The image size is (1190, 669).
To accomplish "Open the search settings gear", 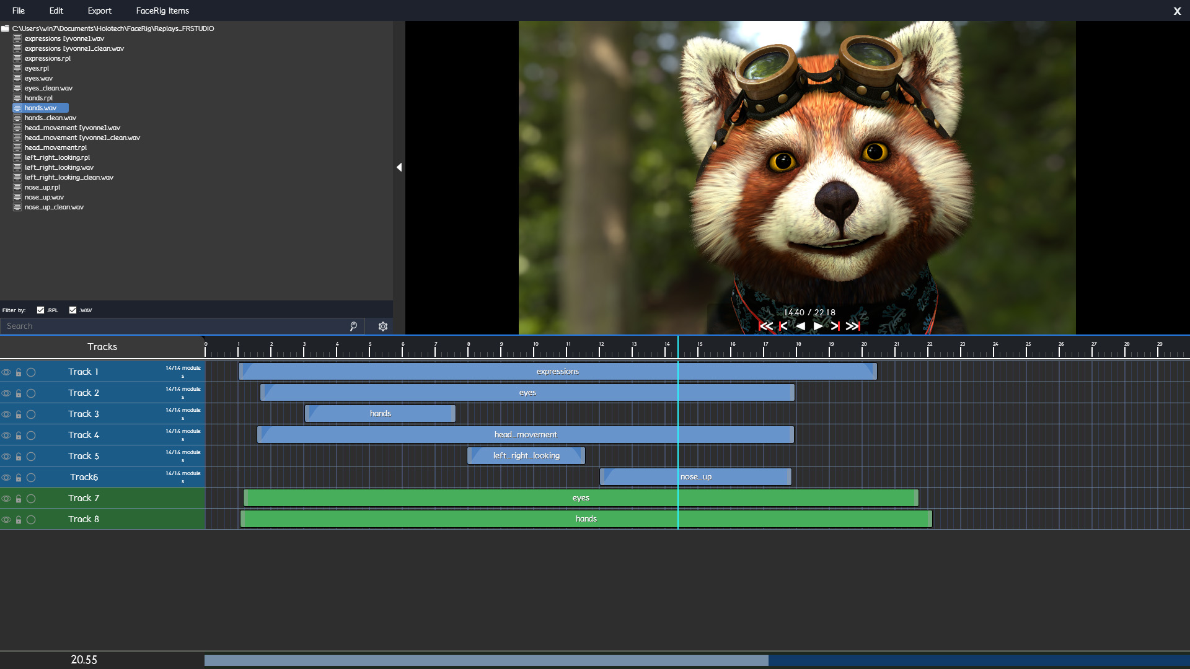I will pos(382,326).
